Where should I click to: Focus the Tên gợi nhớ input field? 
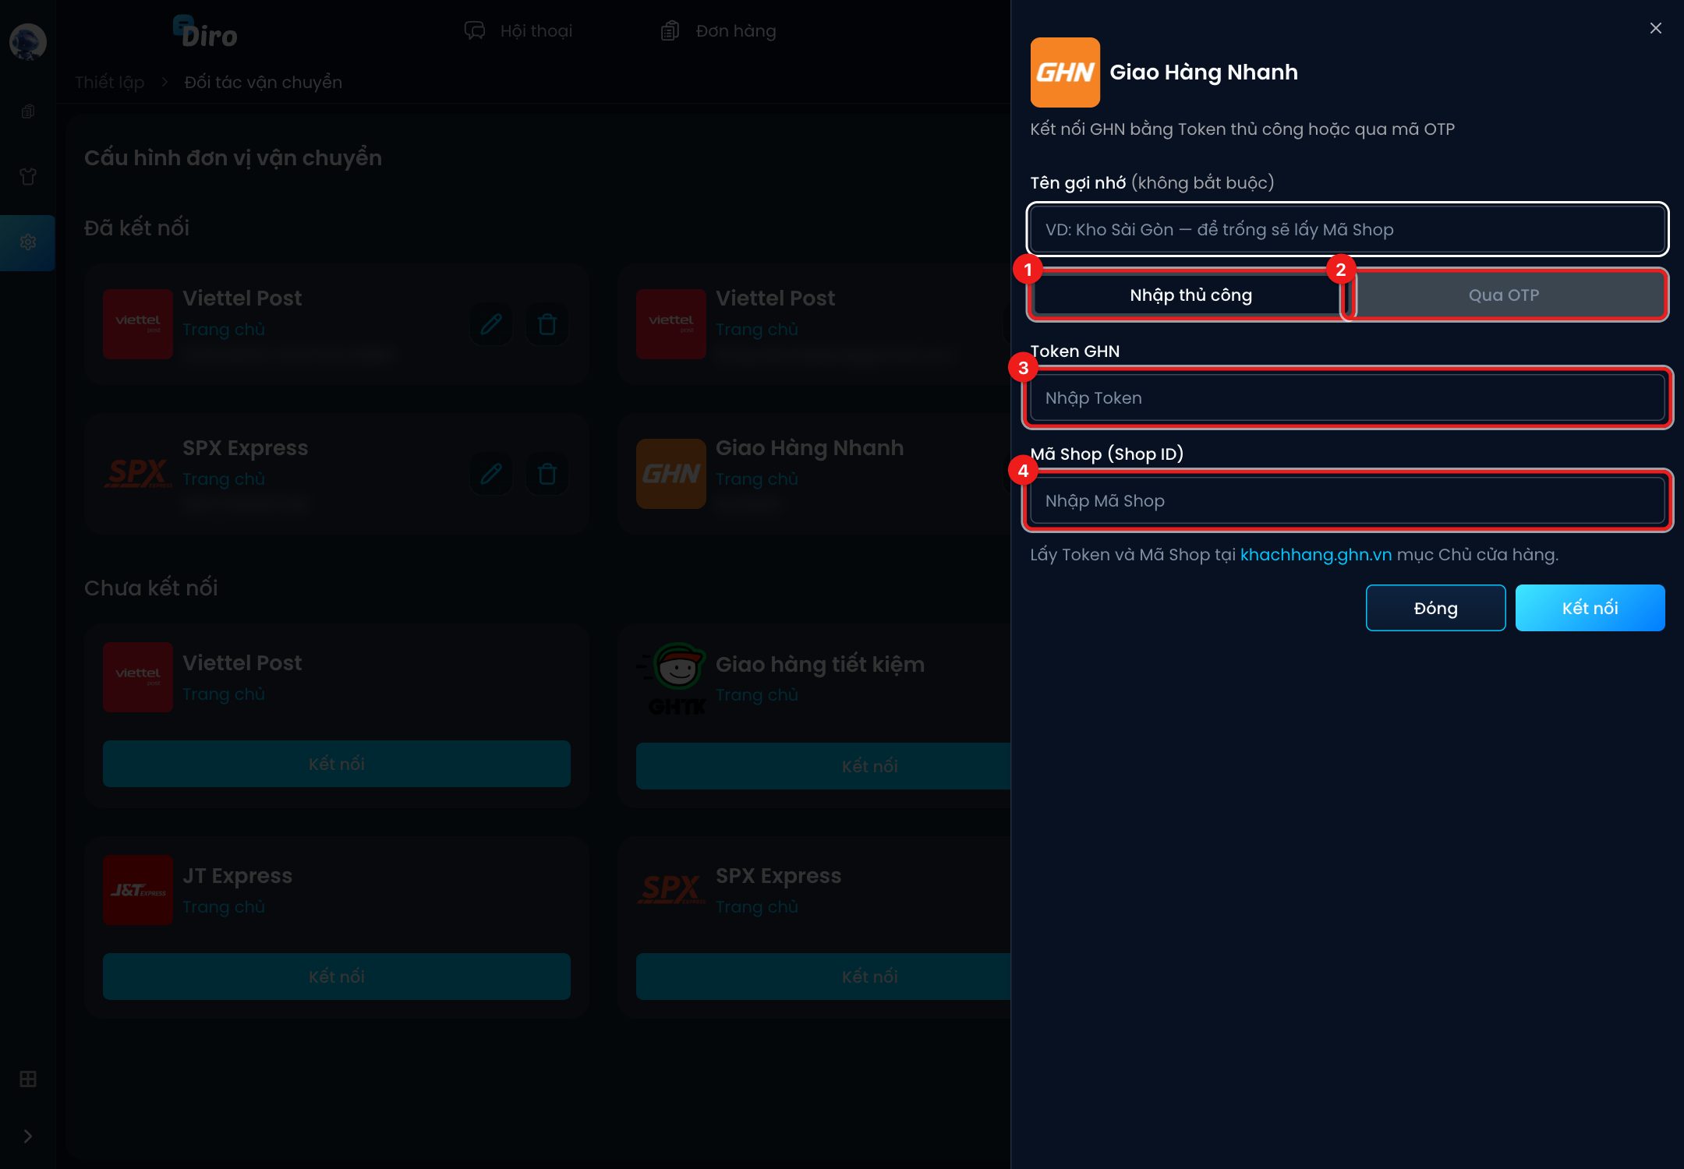tap(1348, 229)
